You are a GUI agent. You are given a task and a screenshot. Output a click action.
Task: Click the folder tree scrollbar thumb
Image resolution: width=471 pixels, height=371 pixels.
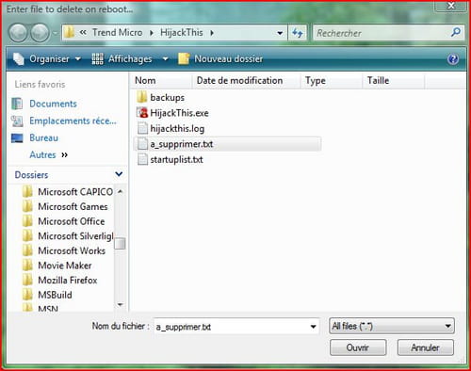(x=120, y=243)
